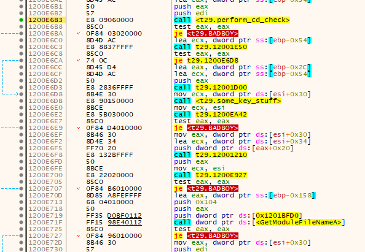Click the je t29.1200E6D8 jump line
365x252 pixels.
(x=206, y=60)
